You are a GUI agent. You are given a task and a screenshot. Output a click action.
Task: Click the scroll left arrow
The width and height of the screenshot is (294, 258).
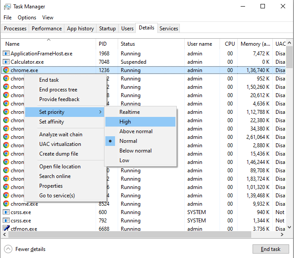pos(5,234)
